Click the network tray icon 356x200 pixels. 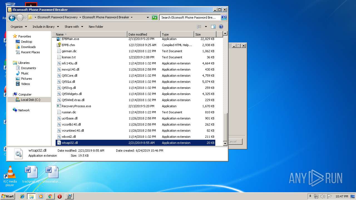[316, 196]
